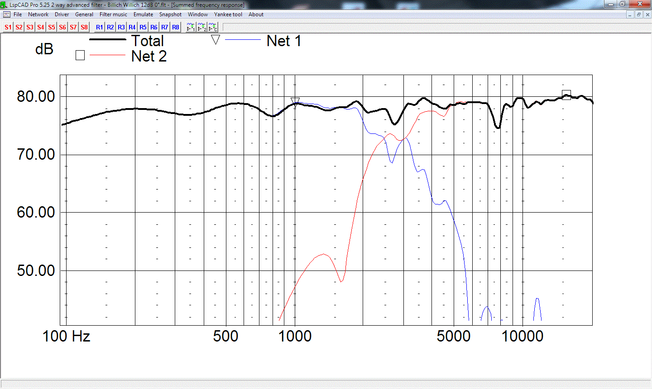
Task: Expand the Filter music menu
Action: [113, 14]
